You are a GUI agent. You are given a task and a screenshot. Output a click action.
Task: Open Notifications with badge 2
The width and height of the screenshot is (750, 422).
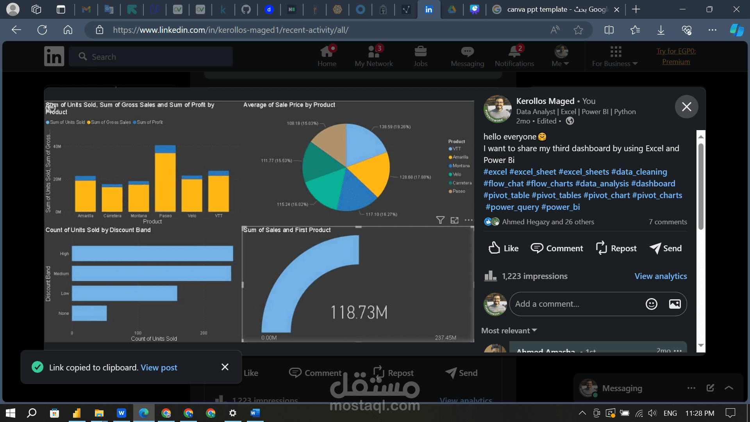click(514, 56)
